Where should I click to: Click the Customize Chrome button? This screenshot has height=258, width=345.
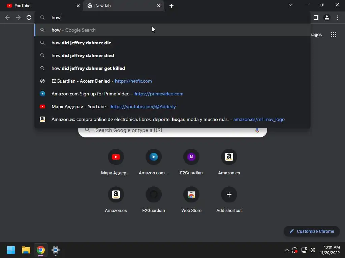[x=312, y=231]
